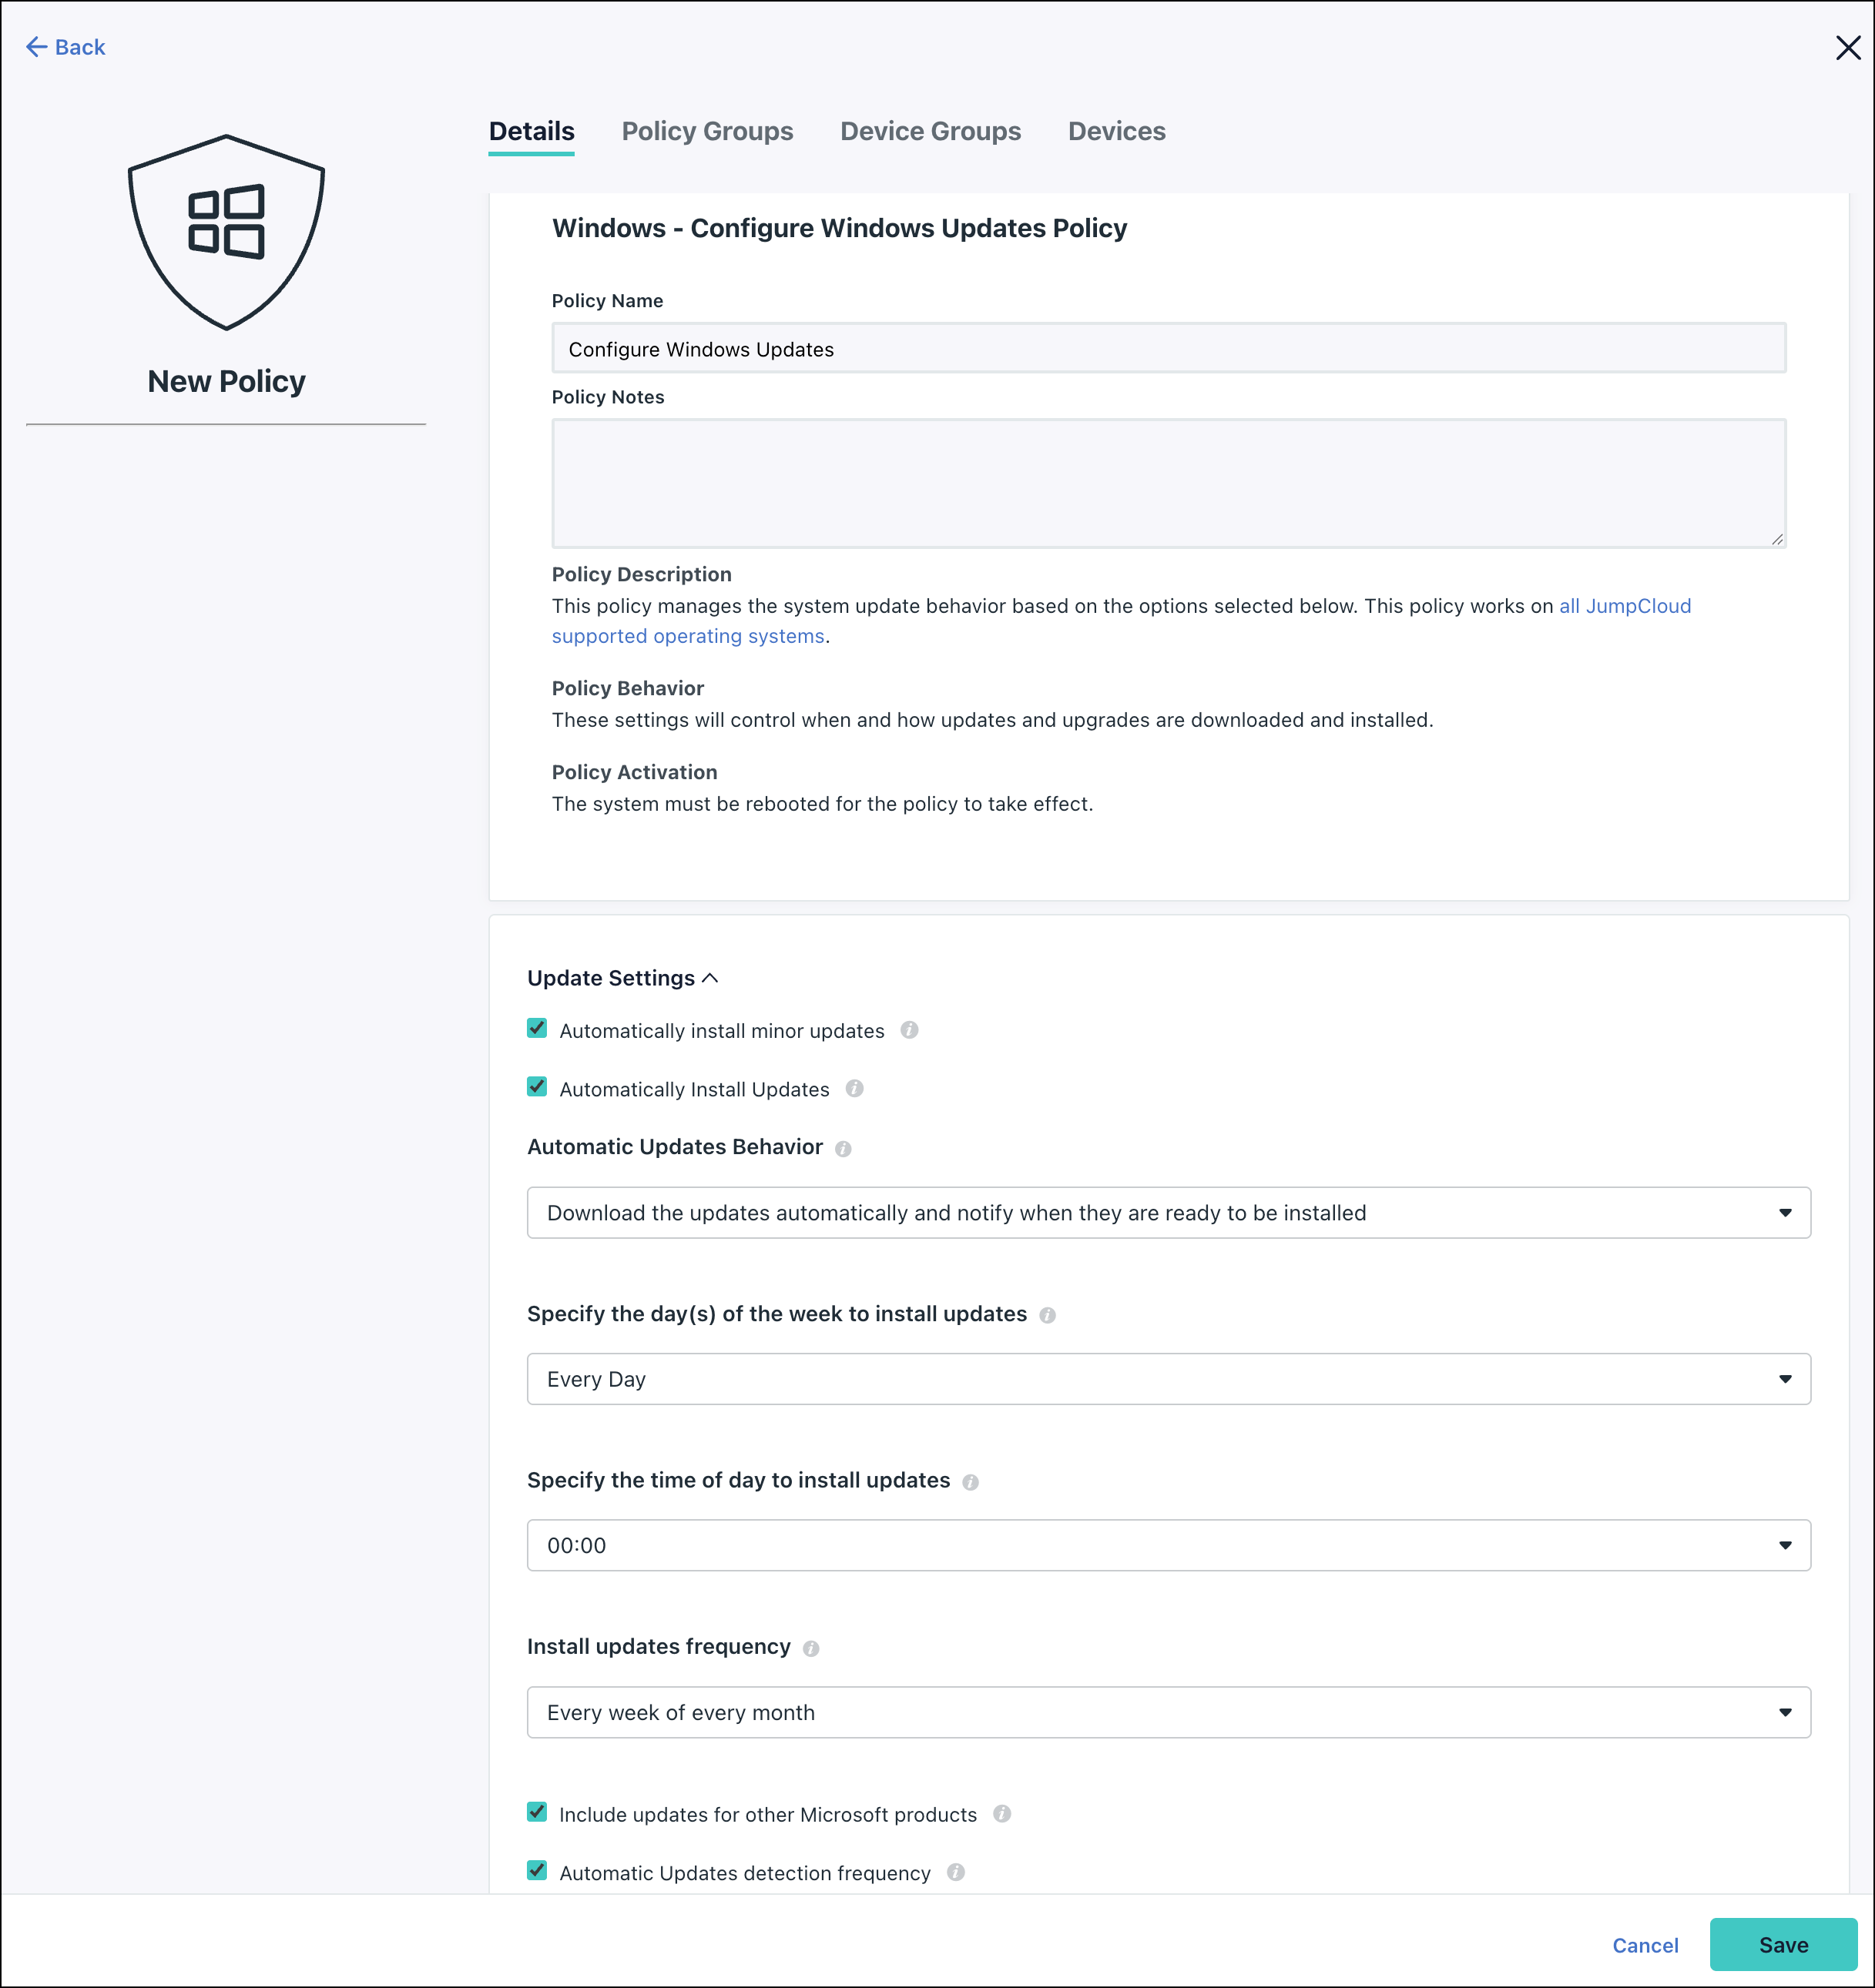Click info icon for other Microsoft products option
This screenshot has height=1988, width=1875.
(x=1001, y=1814)
